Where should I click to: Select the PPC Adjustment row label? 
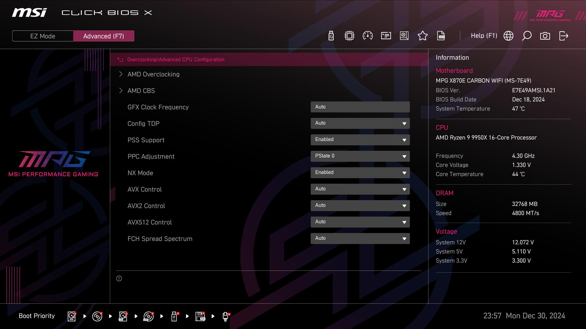pyautogui.click(x=151, y=157)
